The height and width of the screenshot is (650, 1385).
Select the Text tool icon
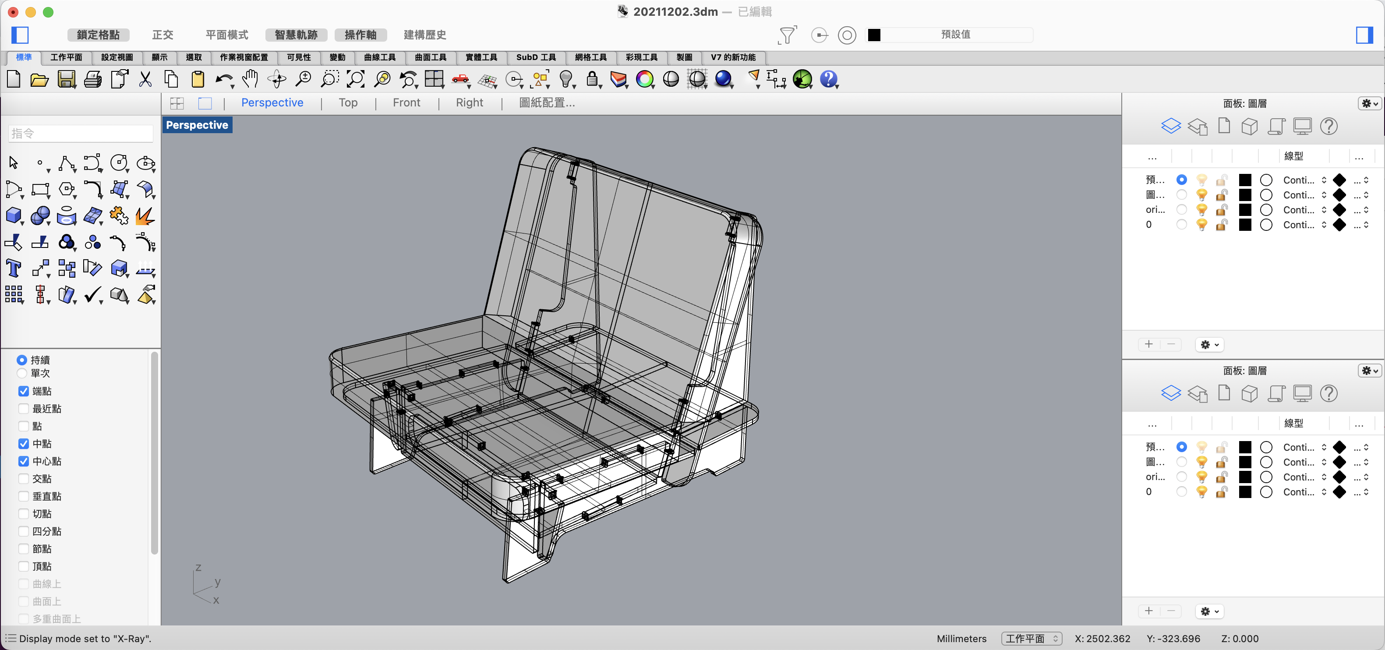pyautogui.click(x=14, y=268)
